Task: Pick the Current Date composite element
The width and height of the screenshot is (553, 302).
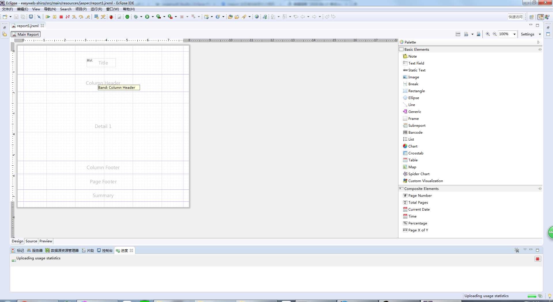Action: (x=416, y=209)
